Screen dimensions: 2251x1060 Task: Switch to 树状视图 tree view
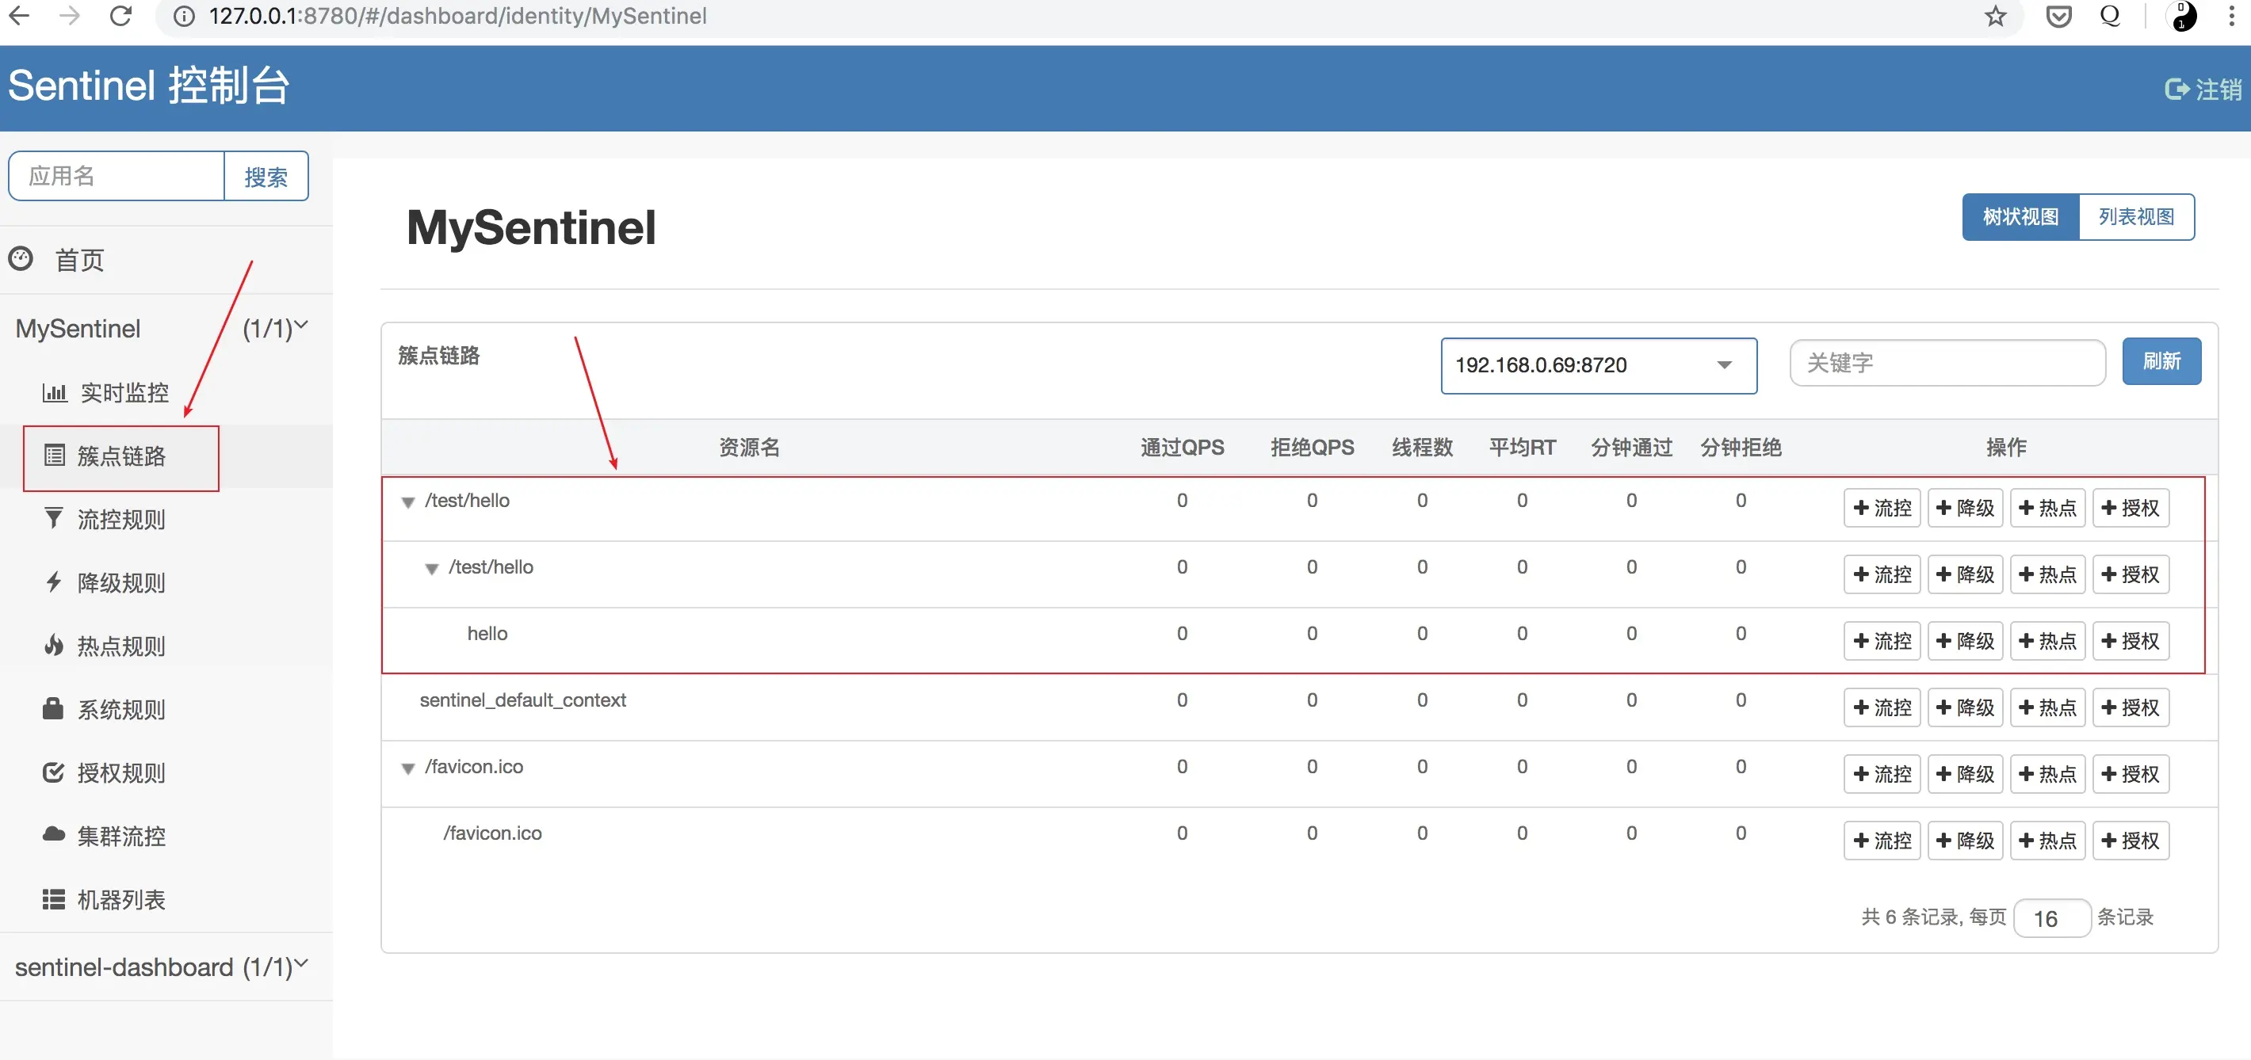coord(2020,216)
